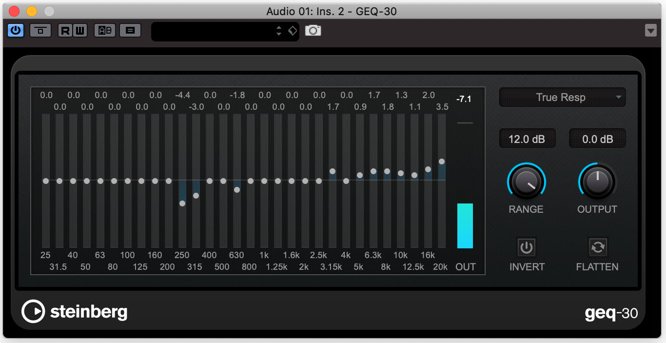This screenshot has width=666, height=343.
Task: Click the -4.4 gain value
Action: 182,96
